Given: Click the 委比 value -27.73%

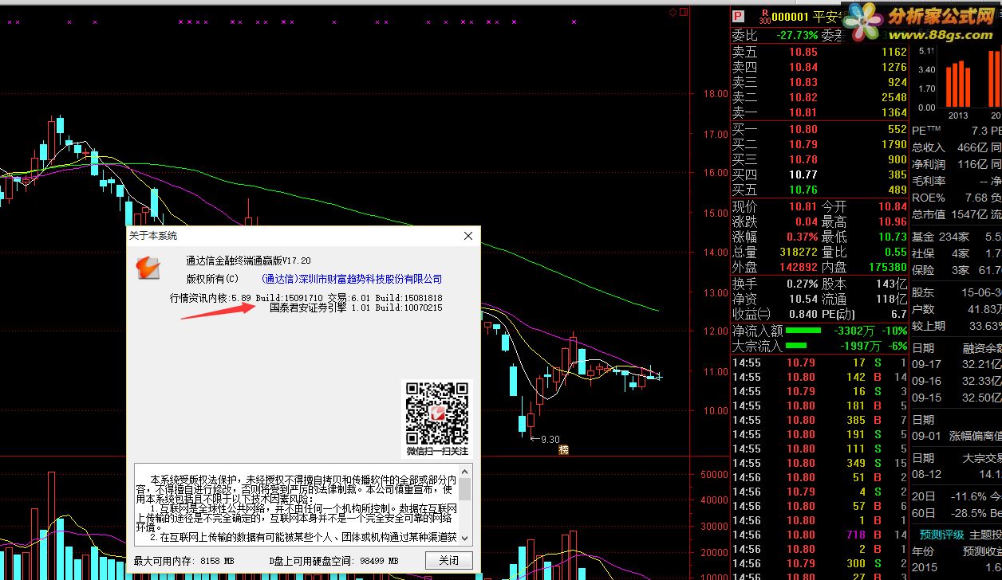Looking at the screenshot, I should pos(798,36).
